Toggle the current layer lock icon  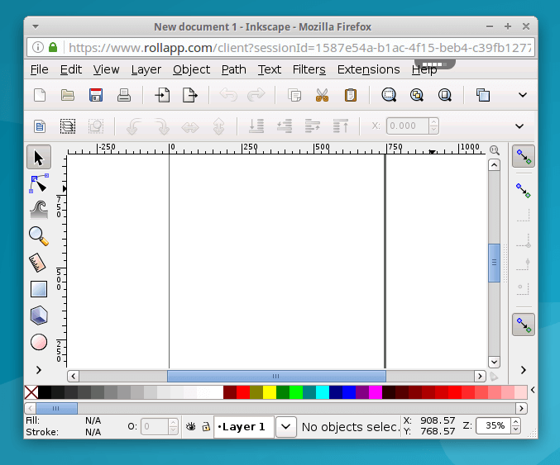205,427
